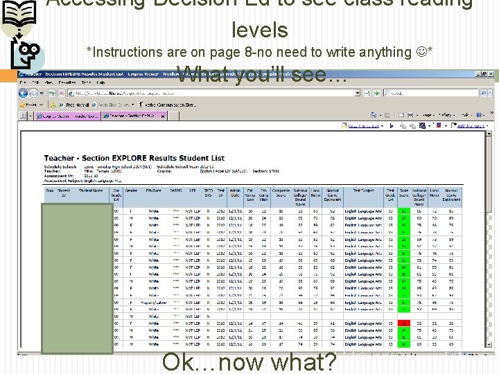Screen dimensions: 499x374
Task: Open the Safety command menu
Action: [446, 115]
